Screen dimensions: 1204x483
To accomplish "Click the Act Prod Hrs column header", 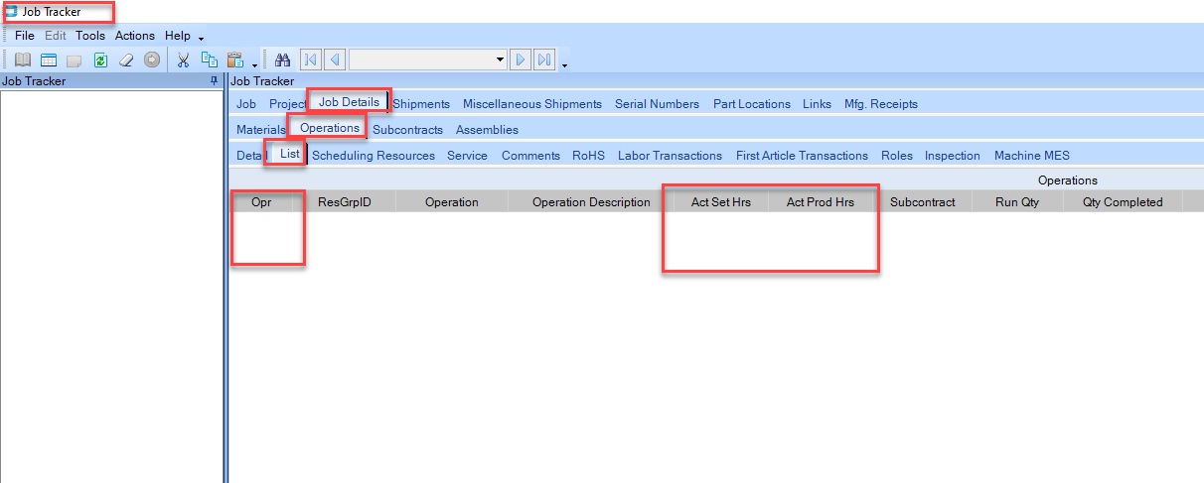I will tap(821, 202).
